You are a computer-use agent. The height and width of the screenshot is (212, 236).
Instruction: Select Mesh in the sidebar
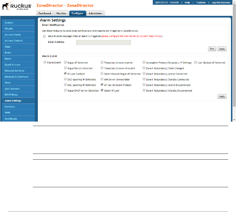click(18, 83)
